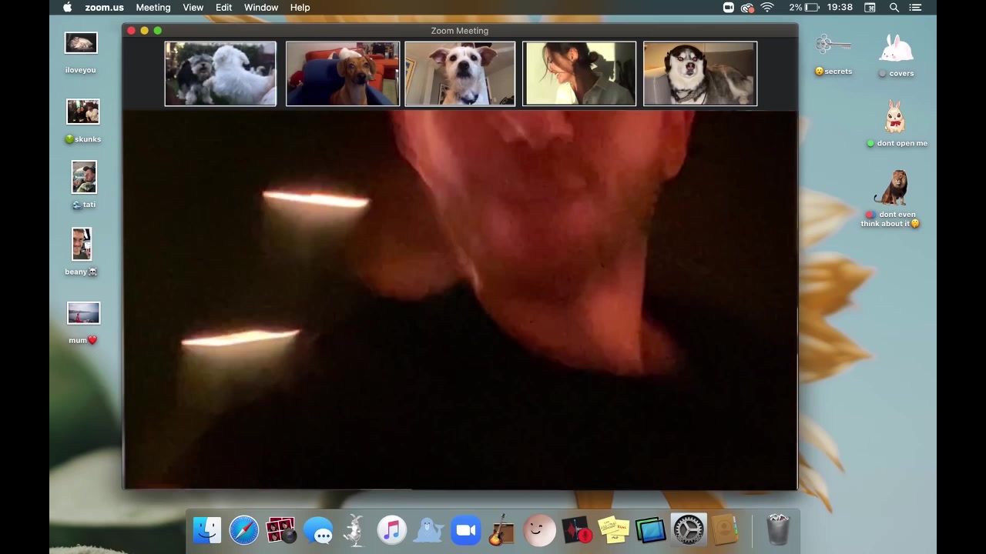
Task: Open the blue walrus app in Dock
Action: [429, 530]
